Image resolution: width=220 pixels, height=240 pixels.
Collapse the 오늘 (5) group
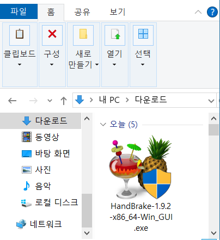(103, 125)
